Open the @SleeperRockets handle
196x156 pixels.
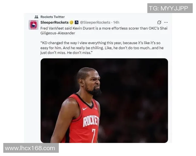pyautogui.click(x=95, y=22)
